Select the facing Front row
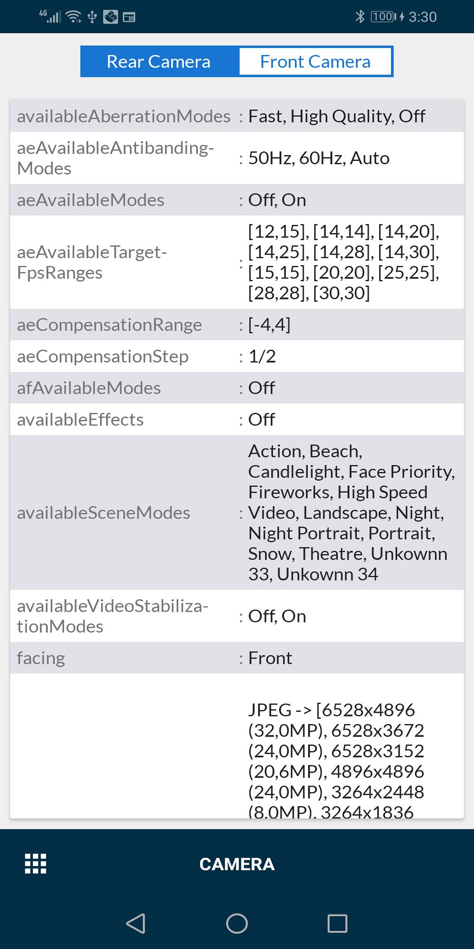The width and height of the screenshot is (474, 949). 237,658
